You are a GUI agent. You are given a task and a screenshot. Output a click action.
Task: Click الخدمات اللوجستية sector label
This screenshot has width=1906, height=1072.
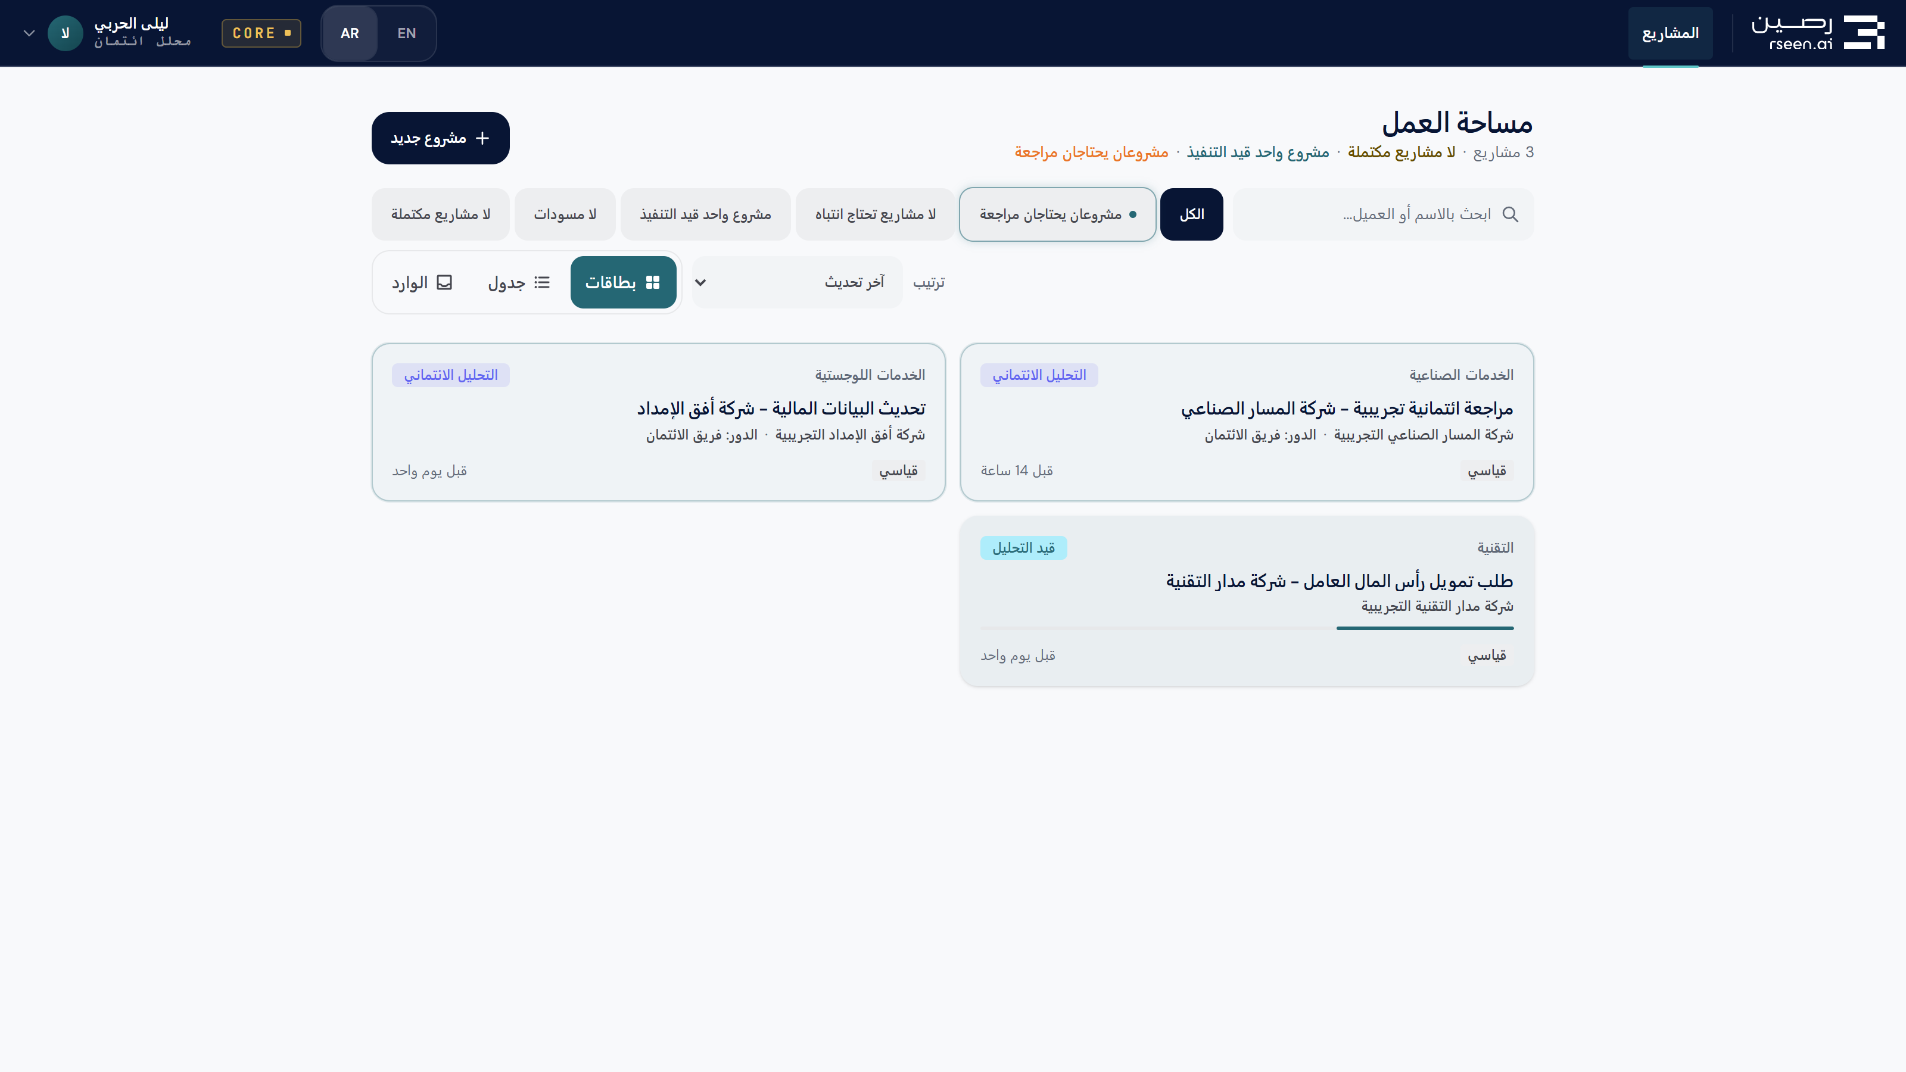pos(870,375)
